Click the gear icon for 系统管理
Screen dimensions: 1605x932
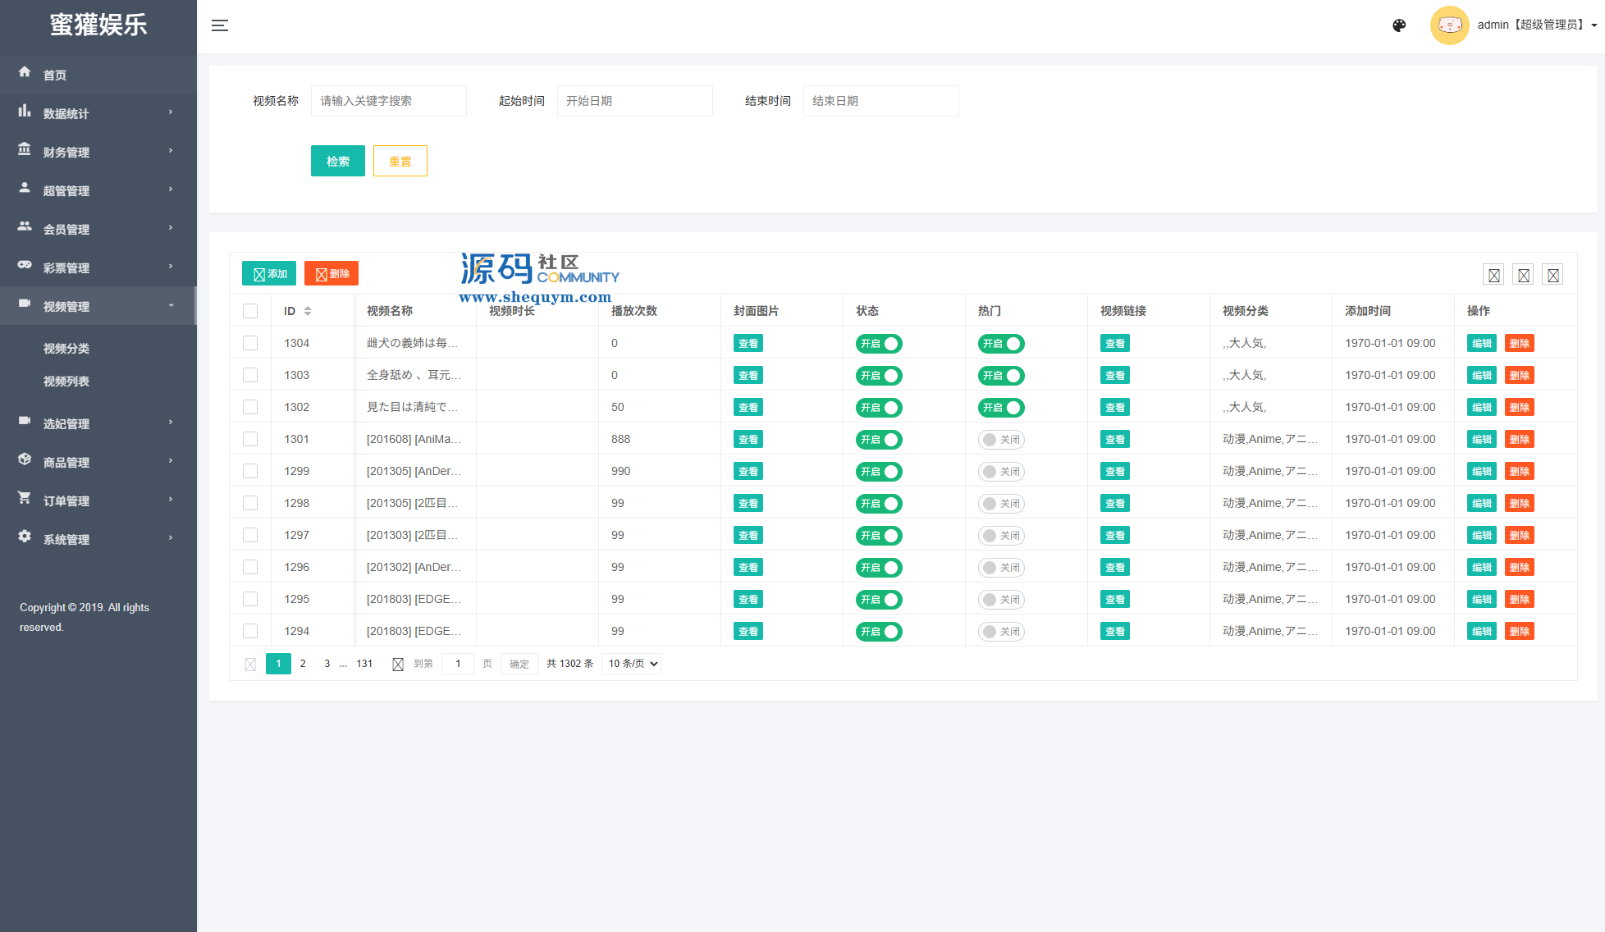click(25, 537)
